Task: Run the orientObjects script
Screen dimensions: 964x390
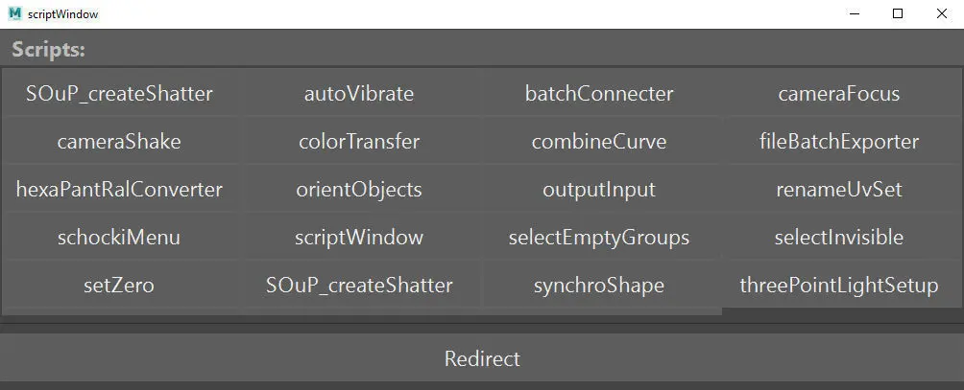Action: click(x=359, y=190)
